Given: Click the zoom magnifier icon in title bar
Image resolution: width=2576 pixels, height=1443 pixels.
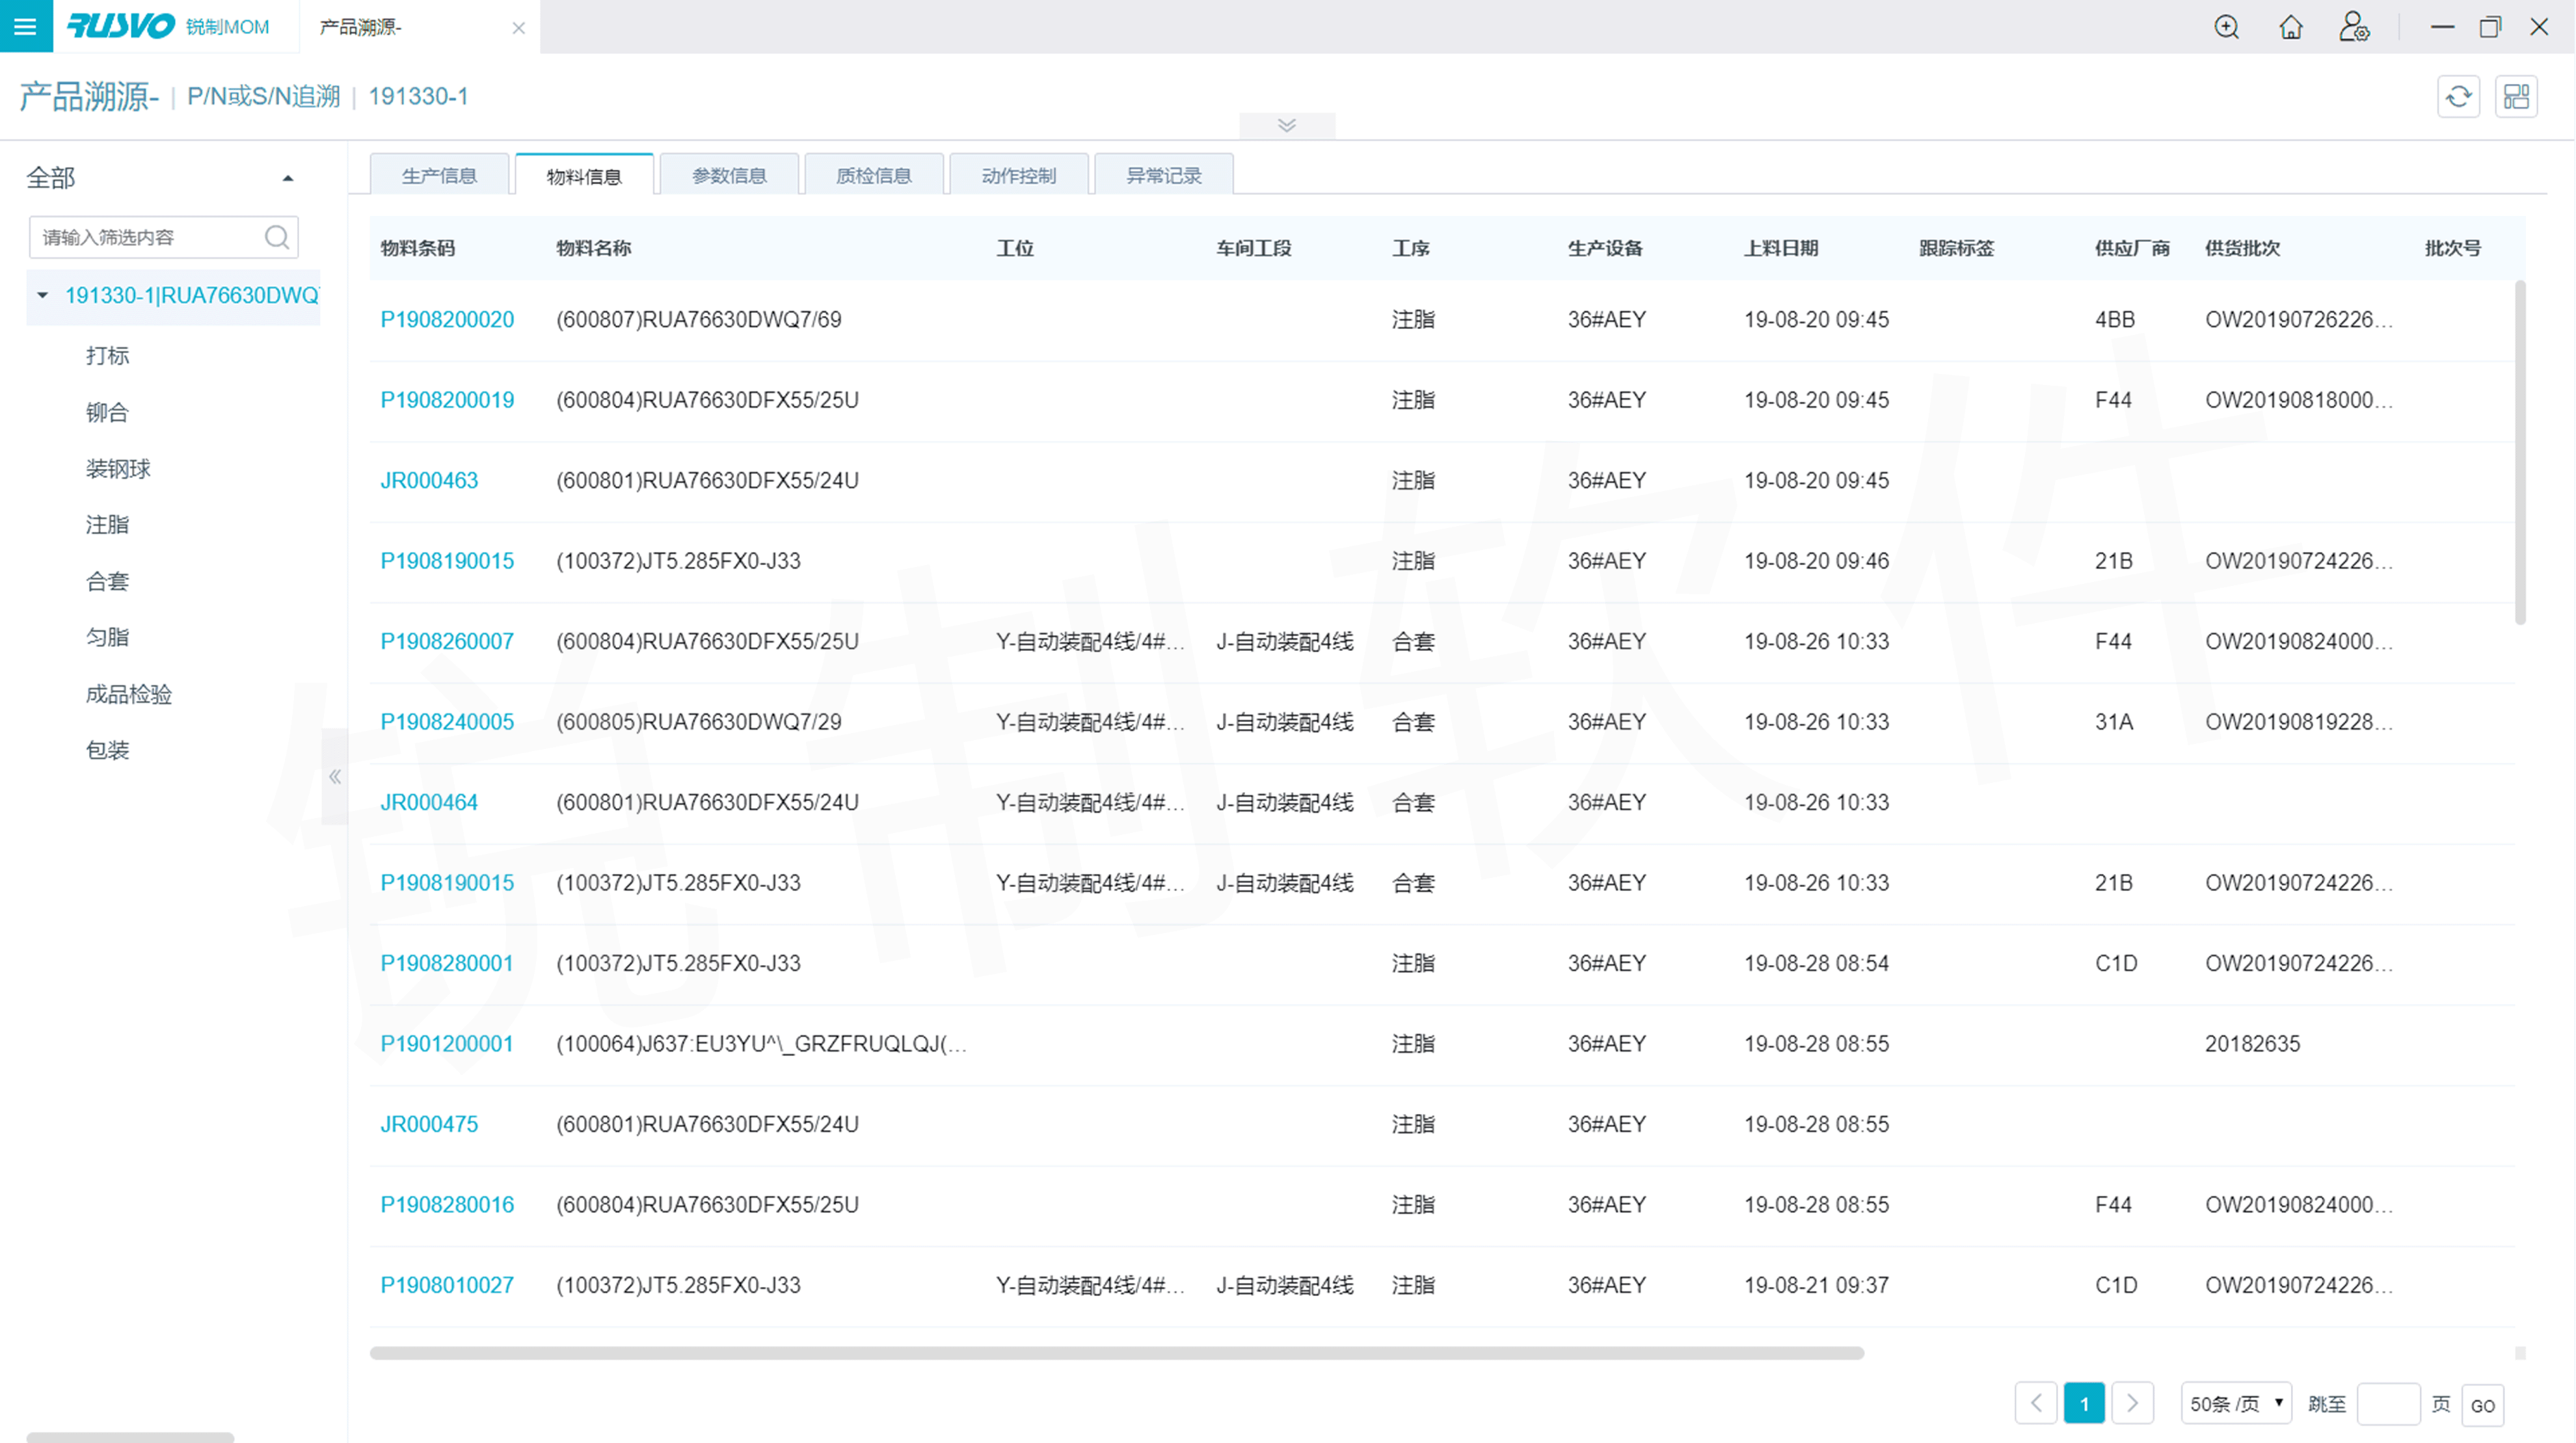Looking at the screenshot, I should (x=2226, y=27).
